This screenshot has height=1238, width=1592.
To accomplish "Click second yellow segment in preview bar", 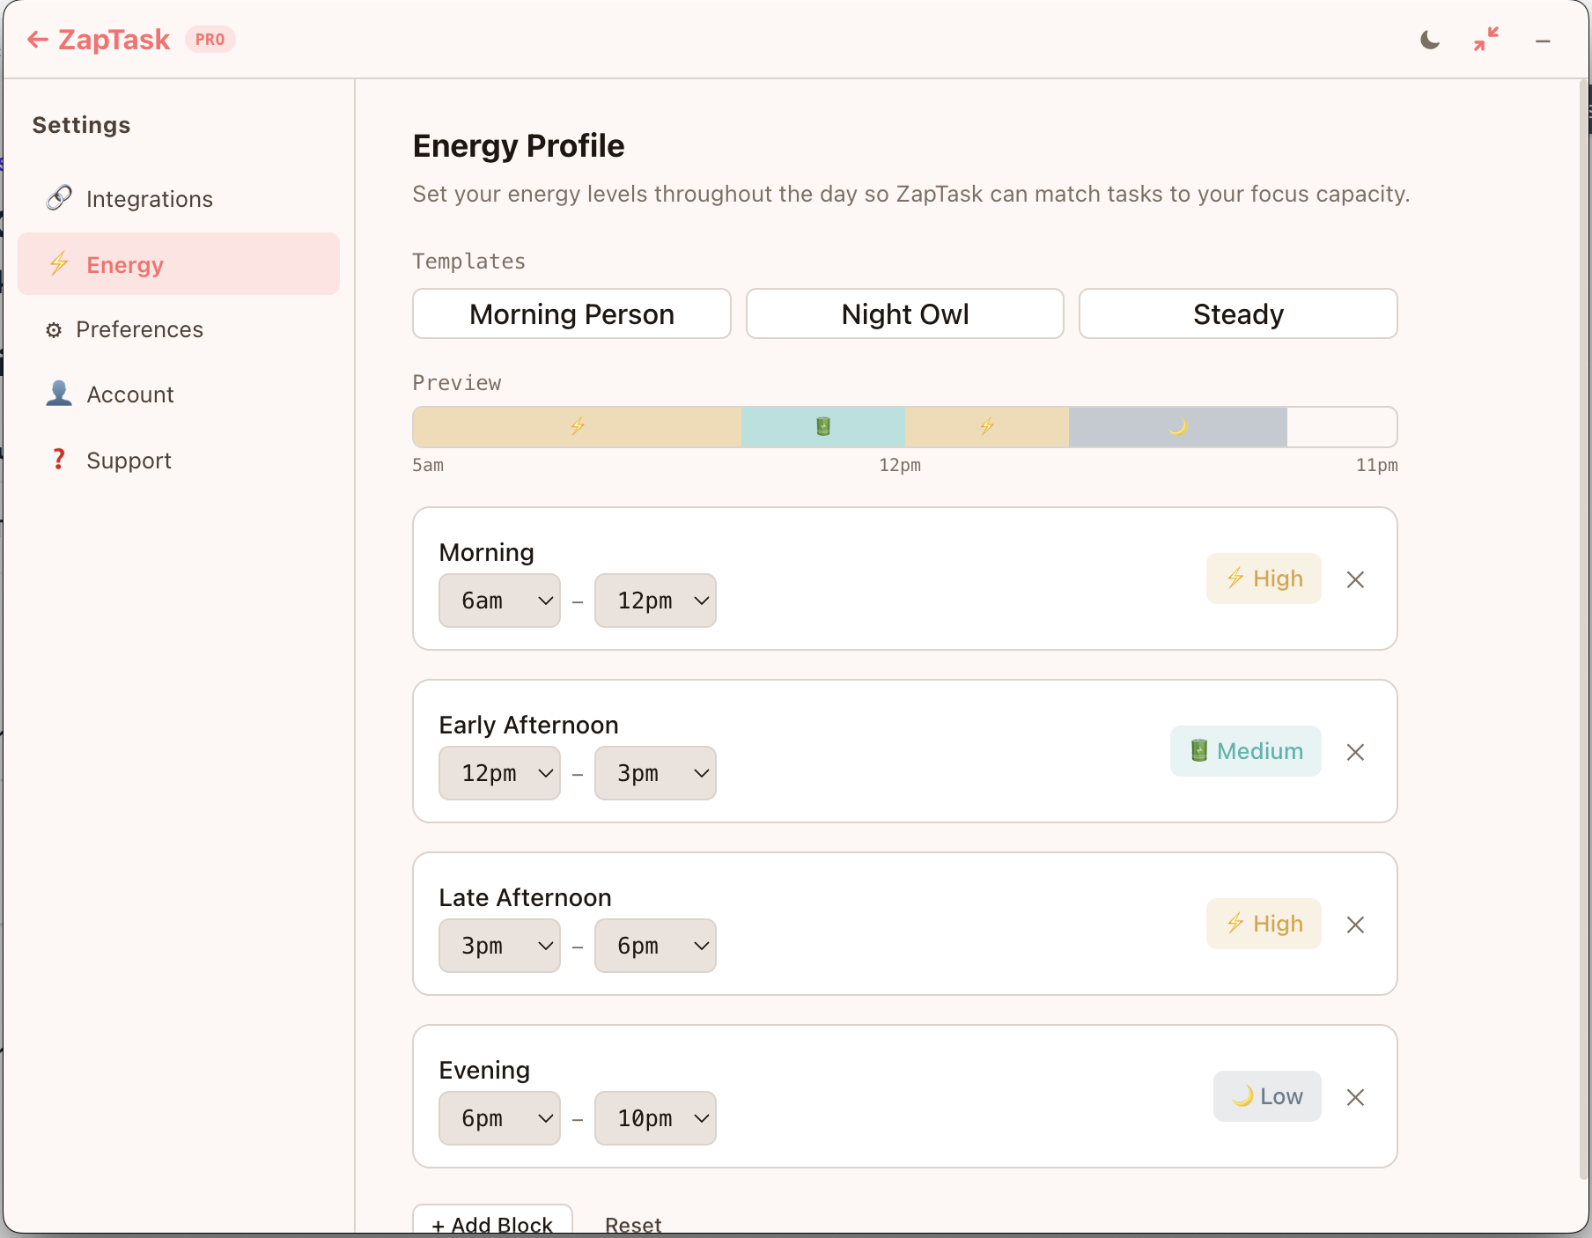I will coord(987,427).
